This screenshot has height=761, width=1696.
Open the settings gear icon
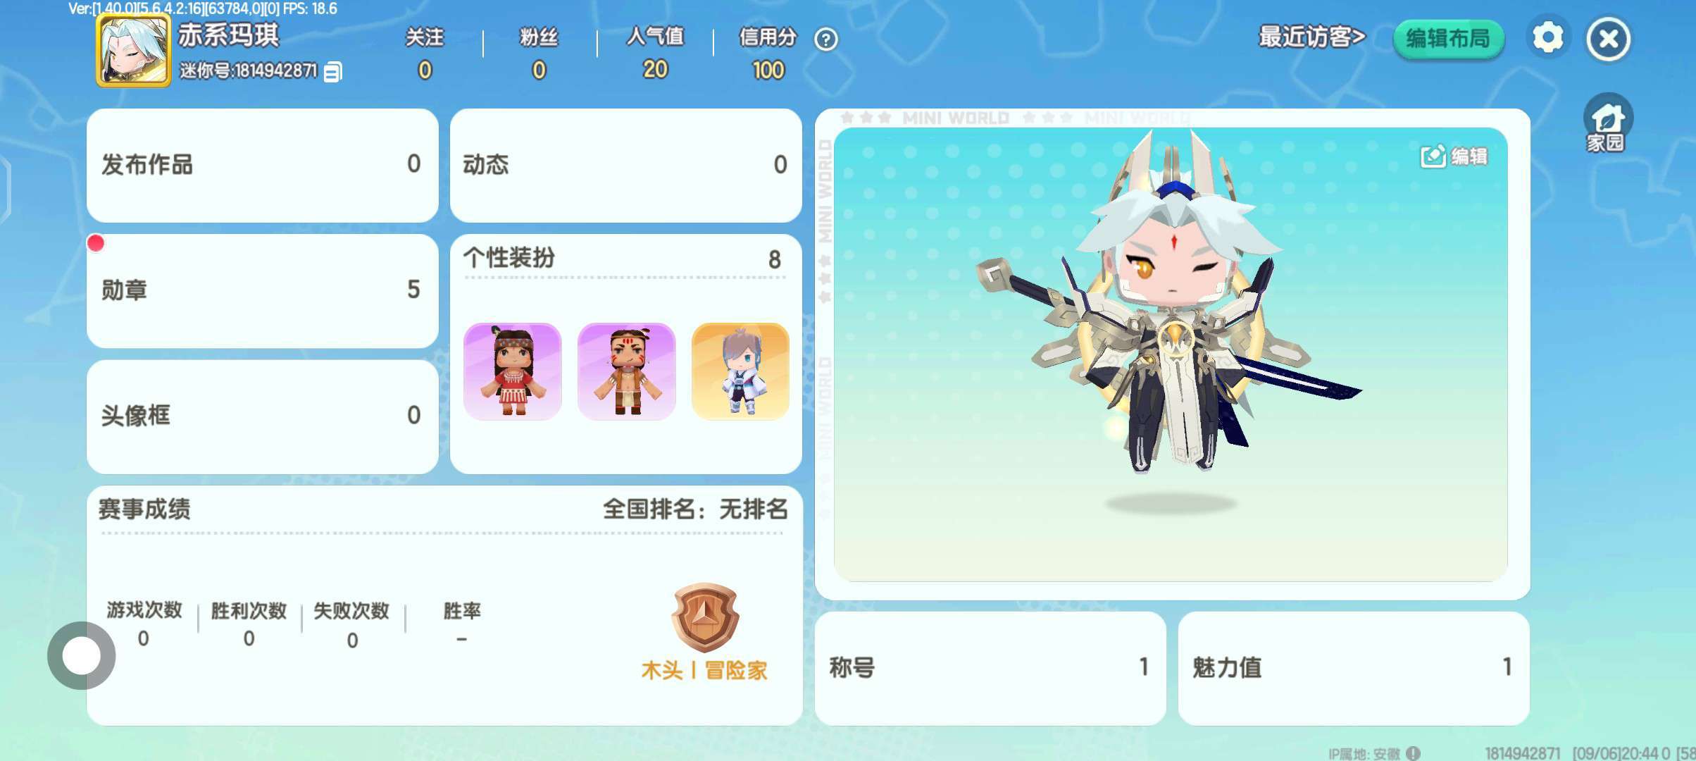[1547, 37]
